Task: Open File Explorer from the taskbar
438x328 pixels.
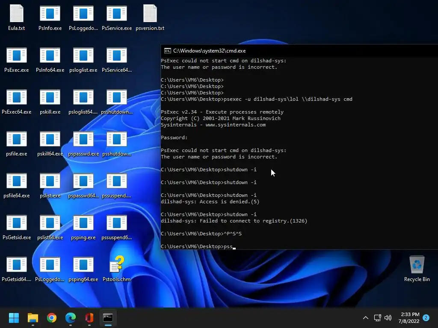Action: click(x=33, y=318)
